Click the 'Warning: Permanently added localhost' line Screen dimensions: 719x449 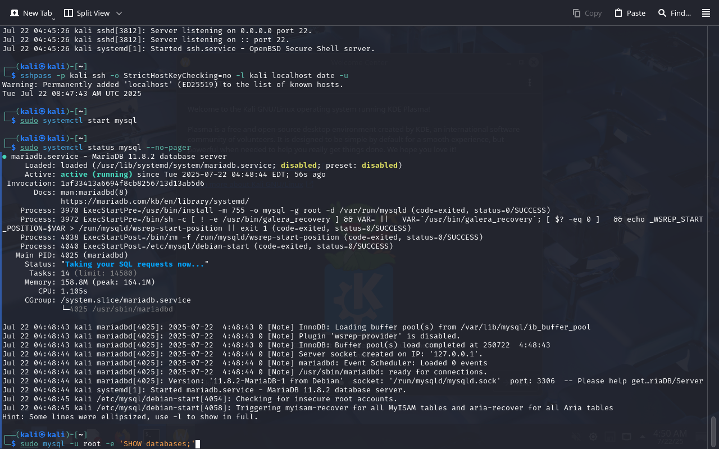tap(173, 84)
